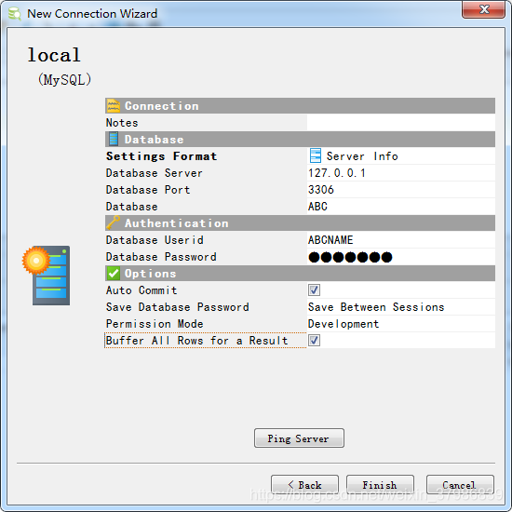Select the Save Database Password label

pos(178,307)
